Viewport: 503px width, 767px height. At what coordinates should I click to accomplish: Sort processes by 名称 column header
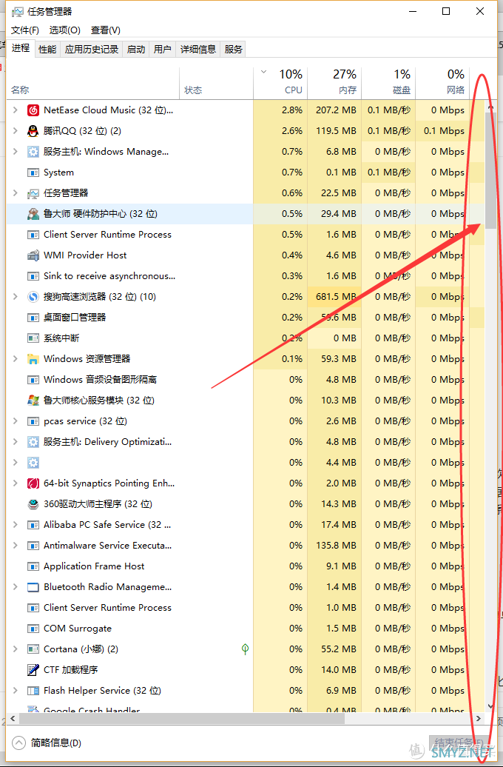(x=93, y=83)
